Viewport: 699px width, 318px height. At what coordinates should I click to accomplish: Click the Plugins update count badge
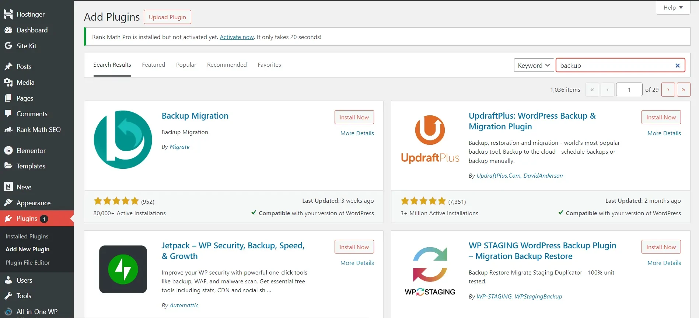coord(44,219)
